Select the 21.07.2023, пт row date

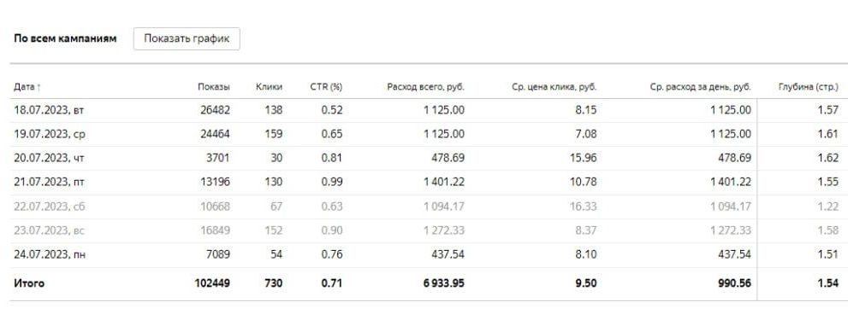click(49, 183)
